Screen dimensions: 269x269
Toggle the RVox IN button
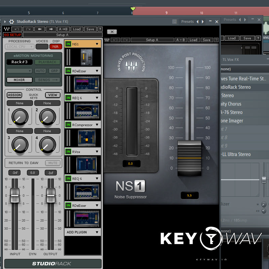pyautogui.click(x=68, y=152)
